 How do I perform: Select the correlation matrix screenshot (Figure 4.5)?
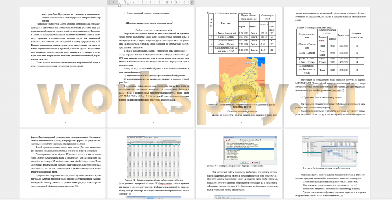point(330,151)
